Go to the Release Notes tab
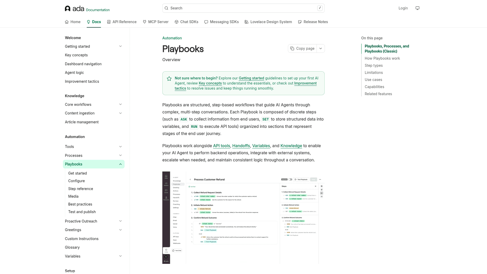This screenshot has height=274, width=487. point(313,22)
